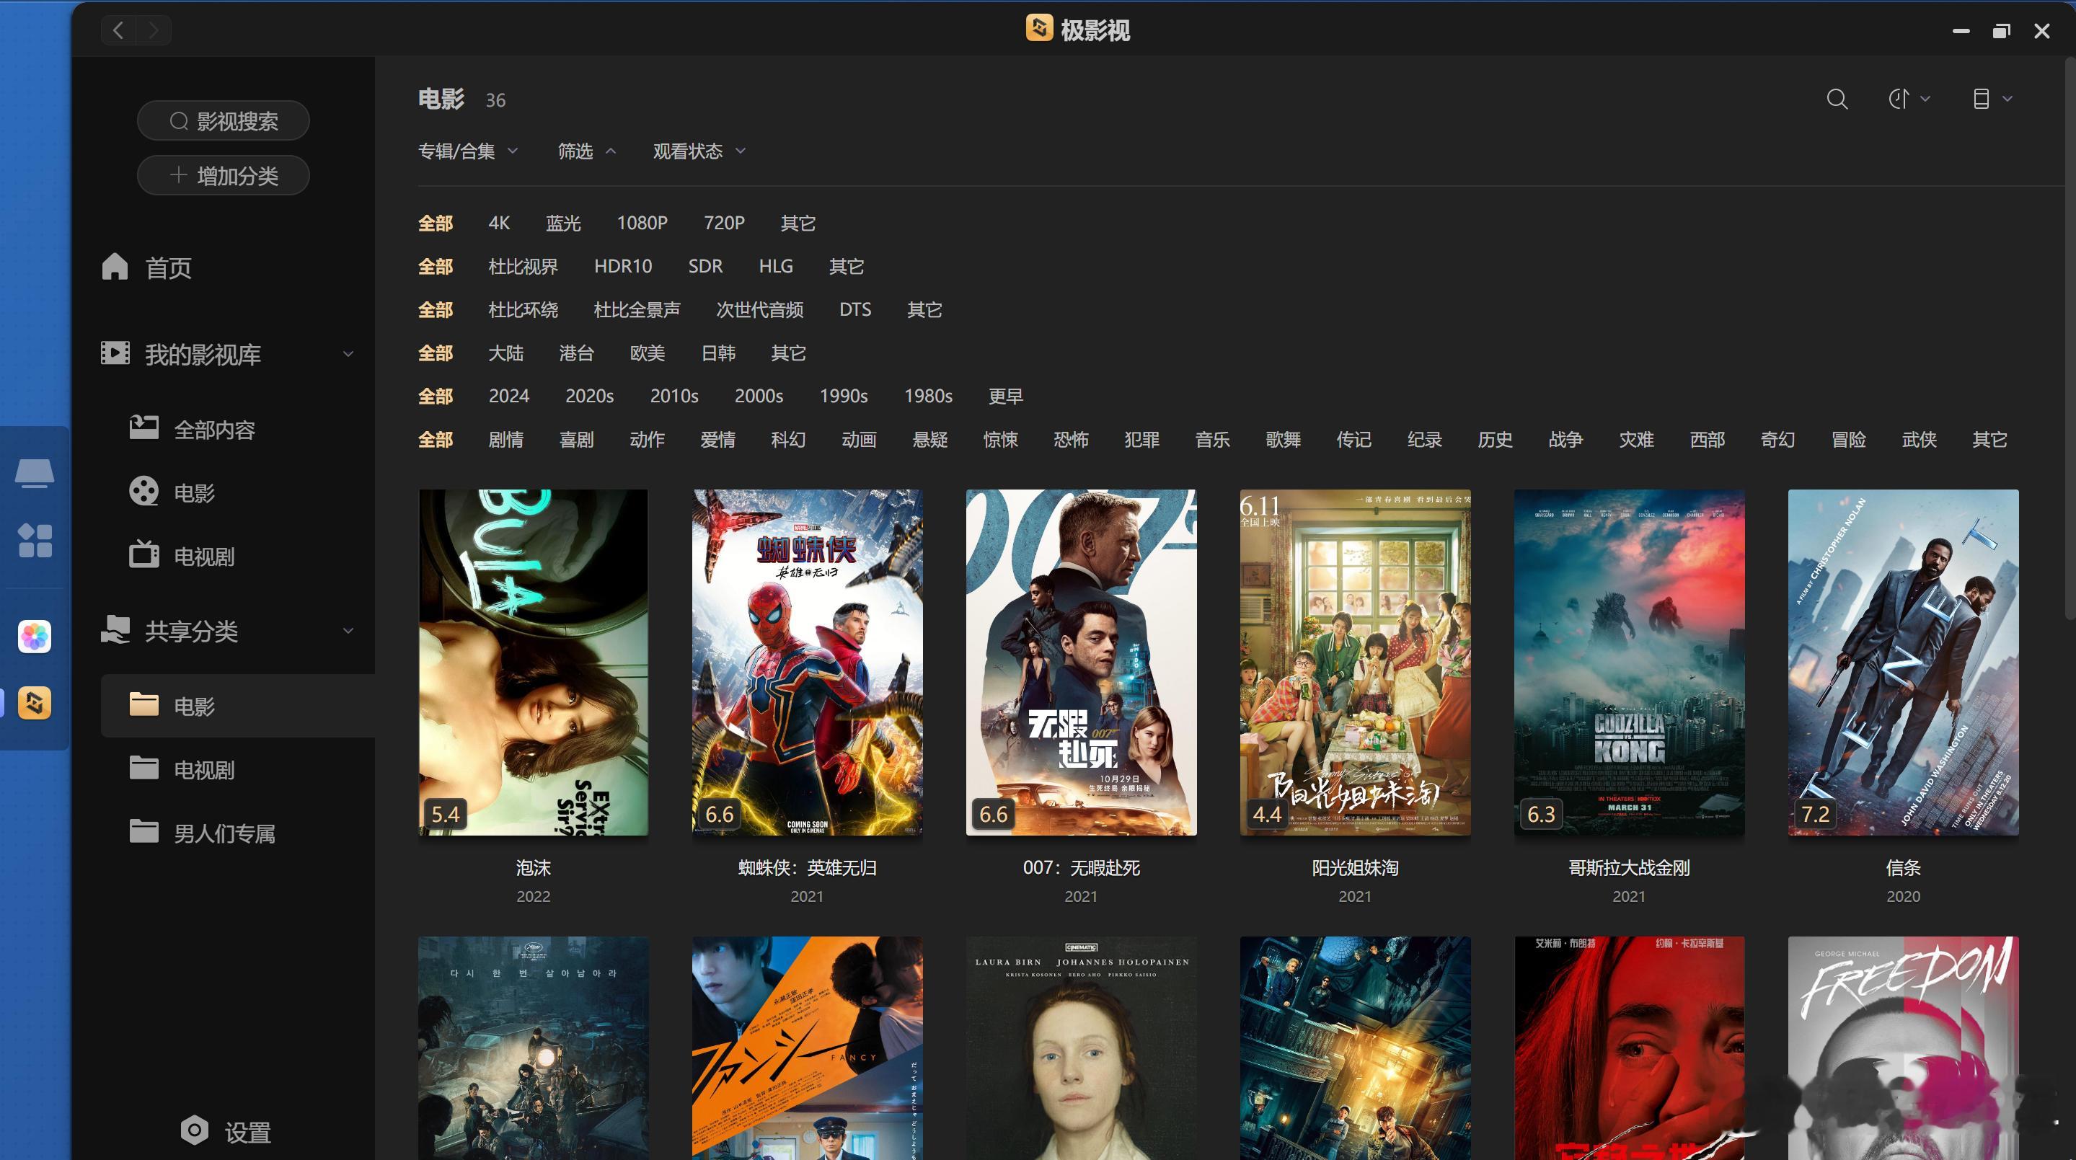Open the storage drive icon in left dock
This screenshot has width=2076, height=1160.
point(35,474)
